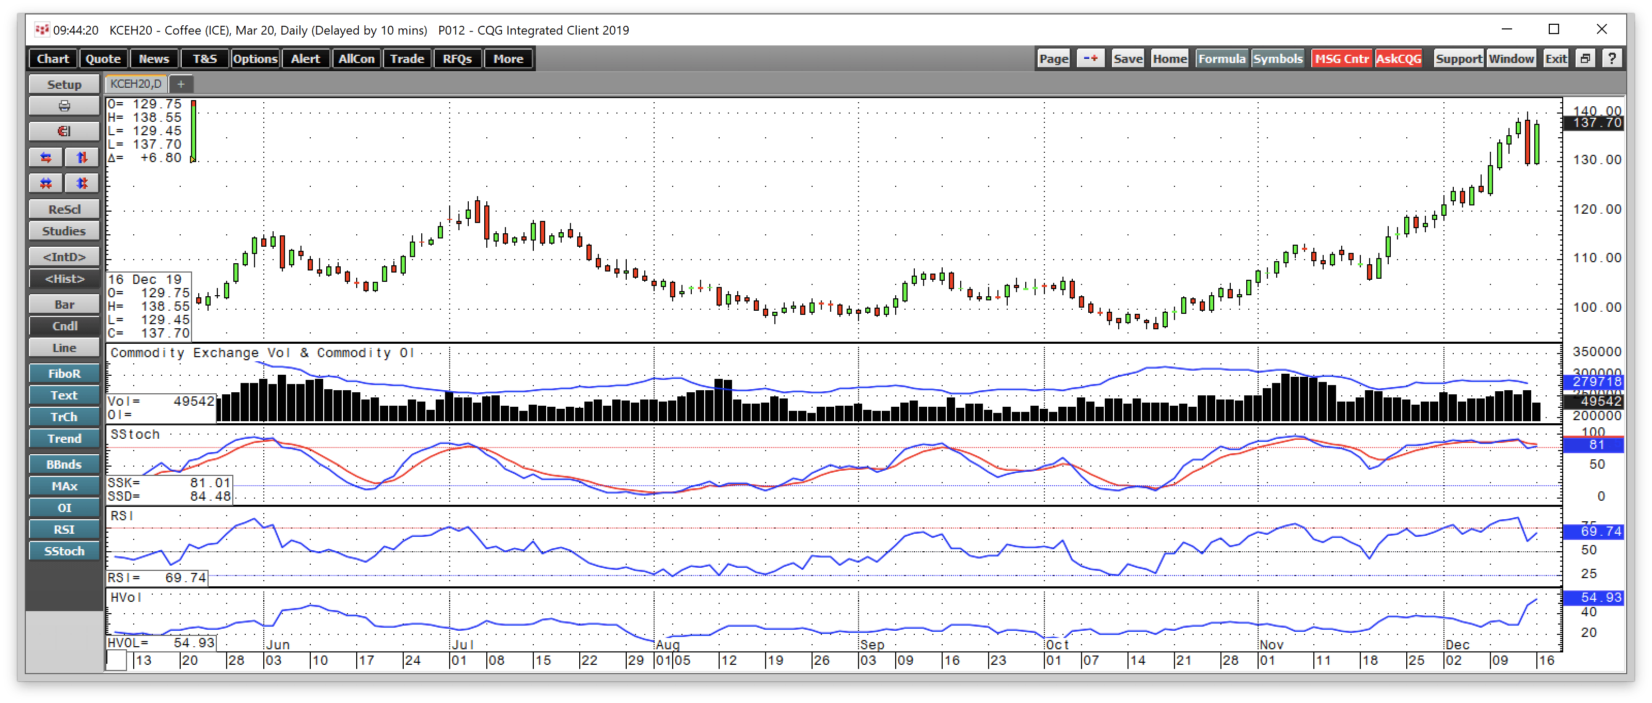1652x703 pixels.
Task: Go to the Home page
Action: point(1170,58)
